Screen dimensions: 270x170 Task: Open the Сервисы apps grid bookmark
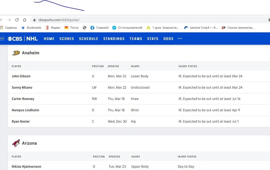pos(9,28)
